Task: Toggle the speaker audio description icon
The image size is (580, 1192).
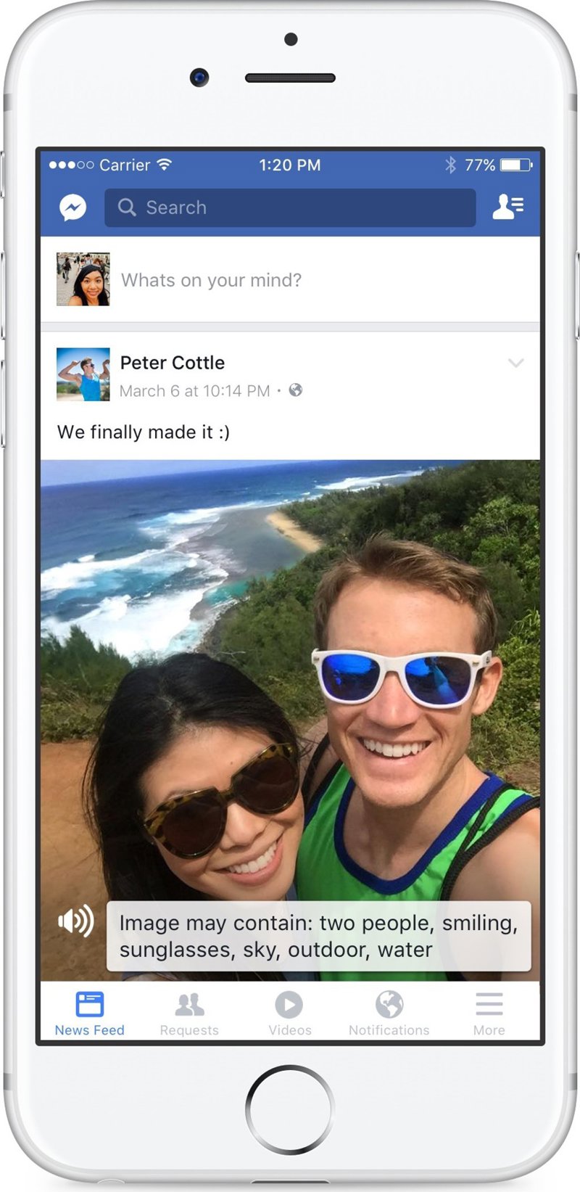Action: [76, 921]
